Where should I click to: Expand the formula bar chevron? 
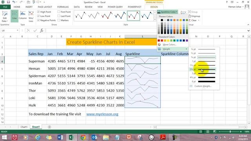point(248,31)
